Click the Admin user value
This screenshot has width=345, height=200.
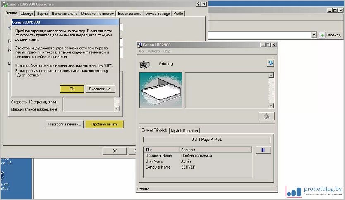pos(186,161)
